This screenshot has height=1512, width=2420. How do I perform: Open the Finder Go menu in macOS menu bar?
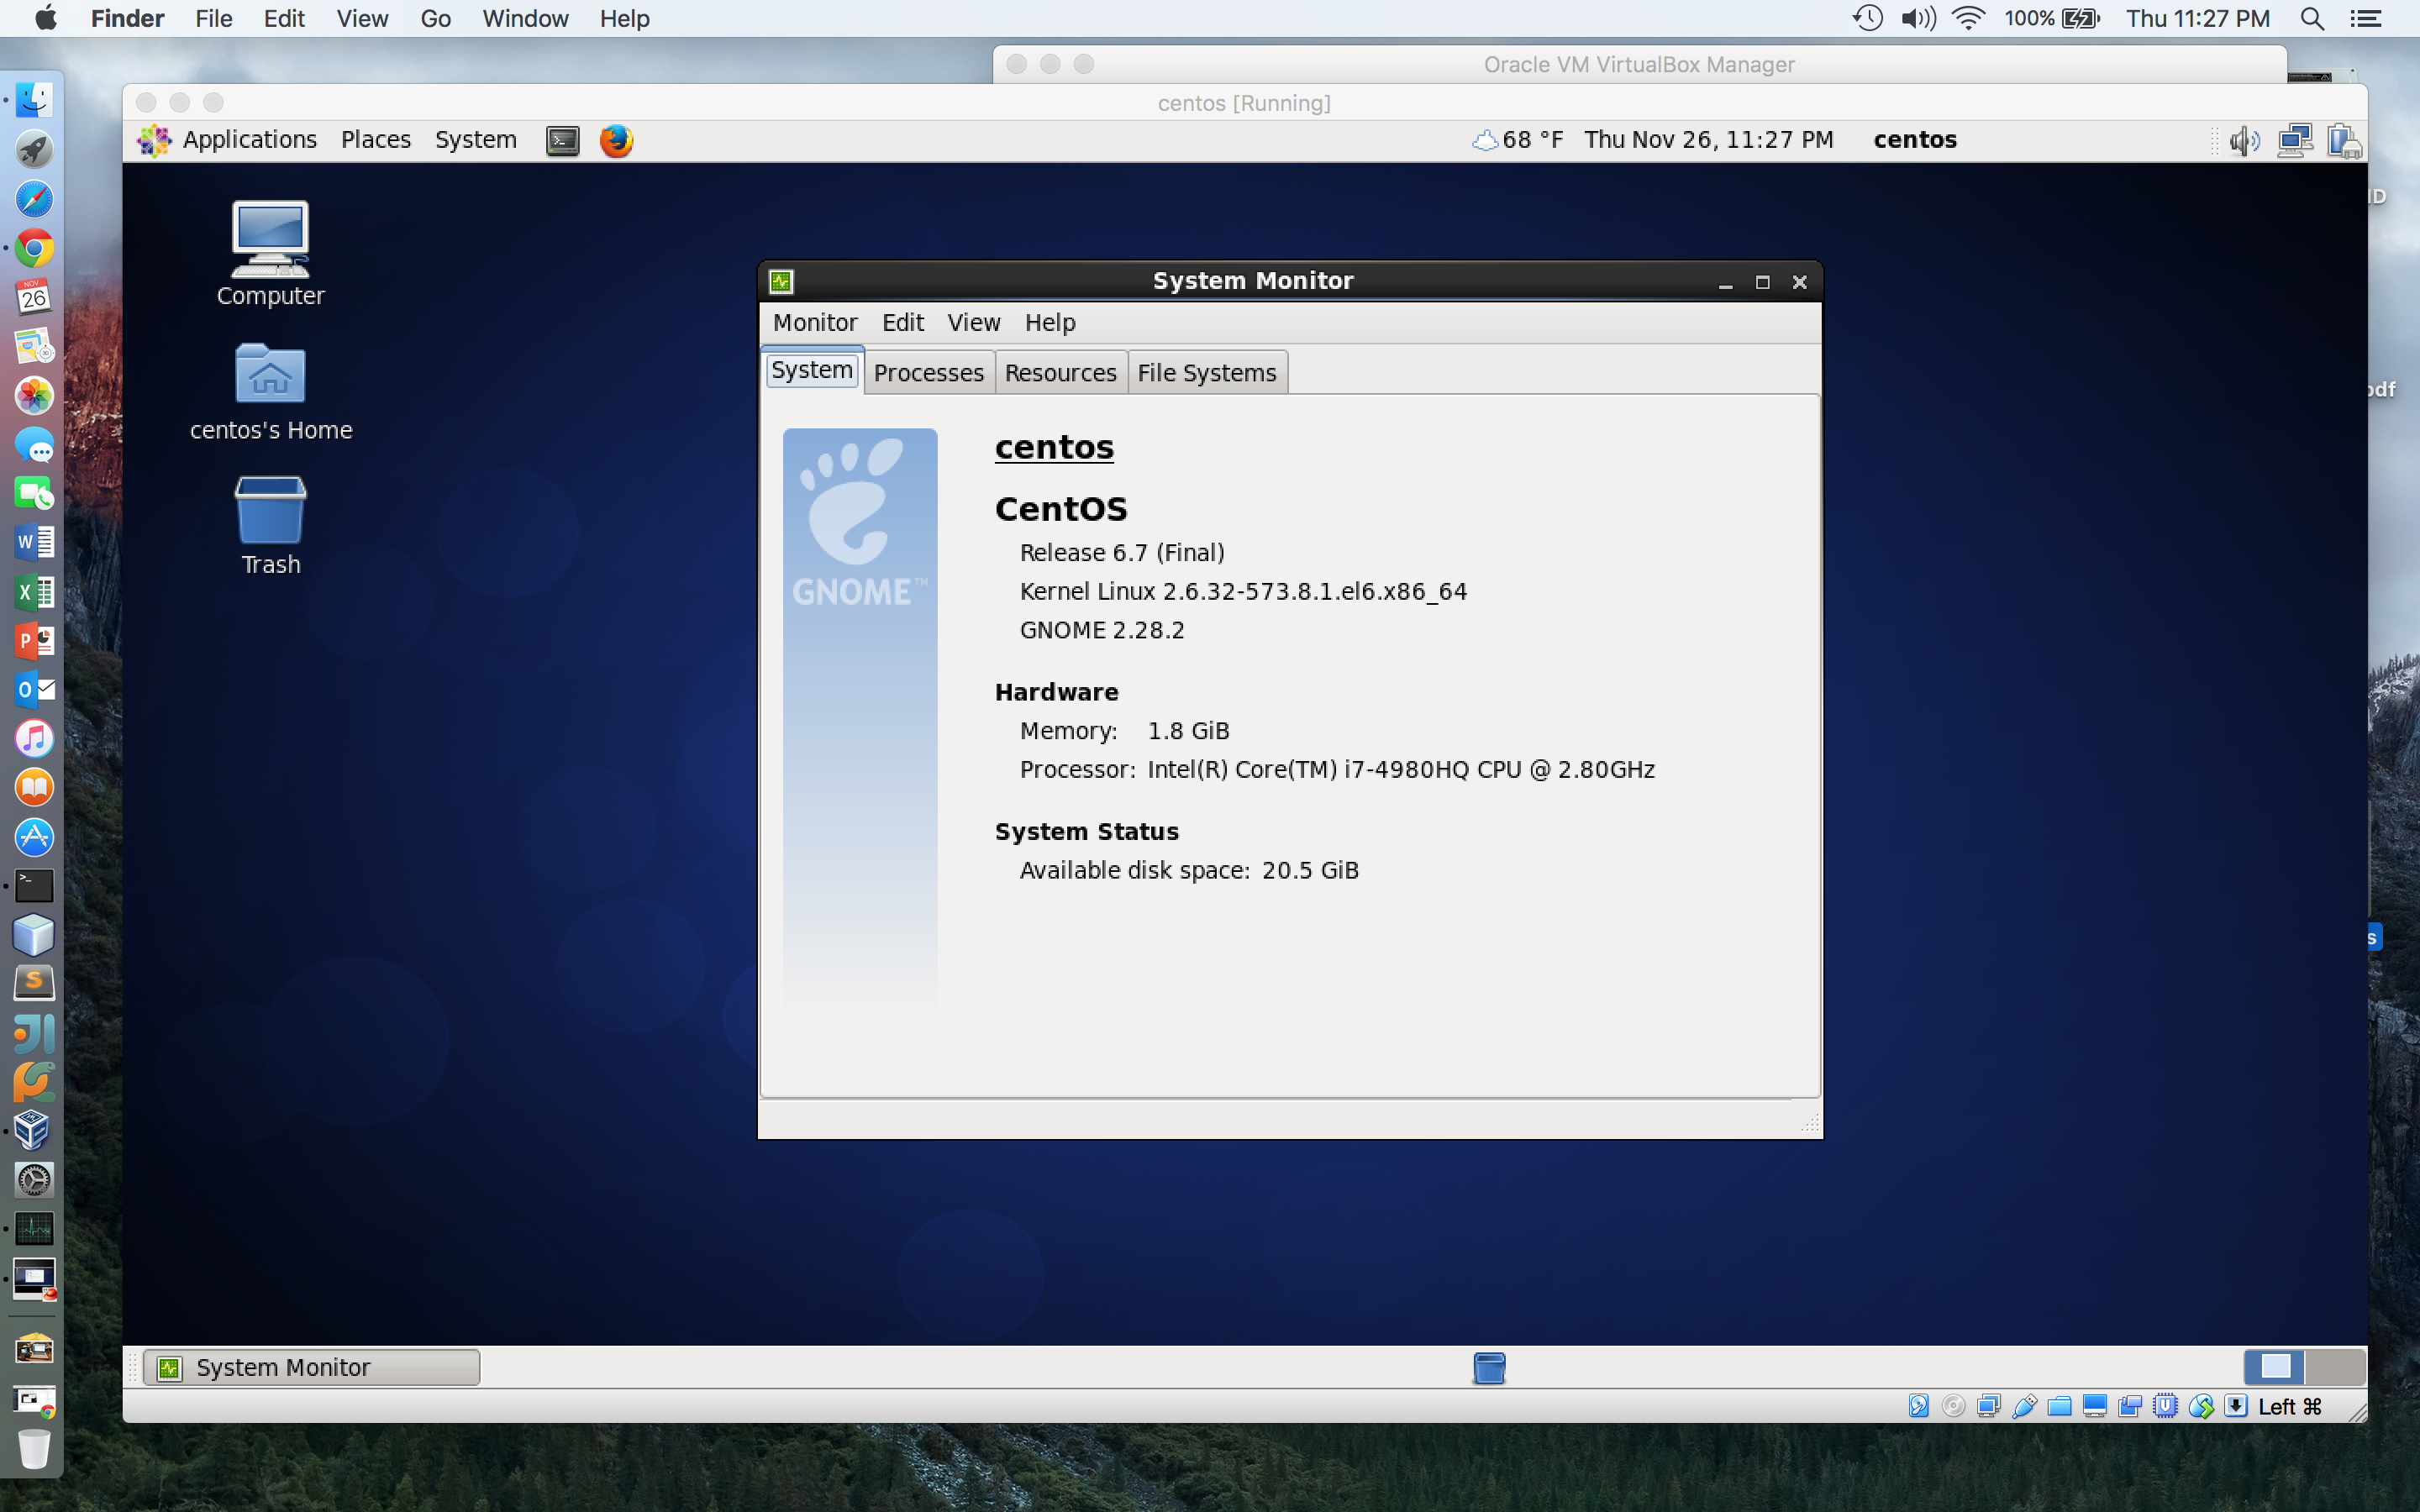pyautogui.click(x=435, y=19)
